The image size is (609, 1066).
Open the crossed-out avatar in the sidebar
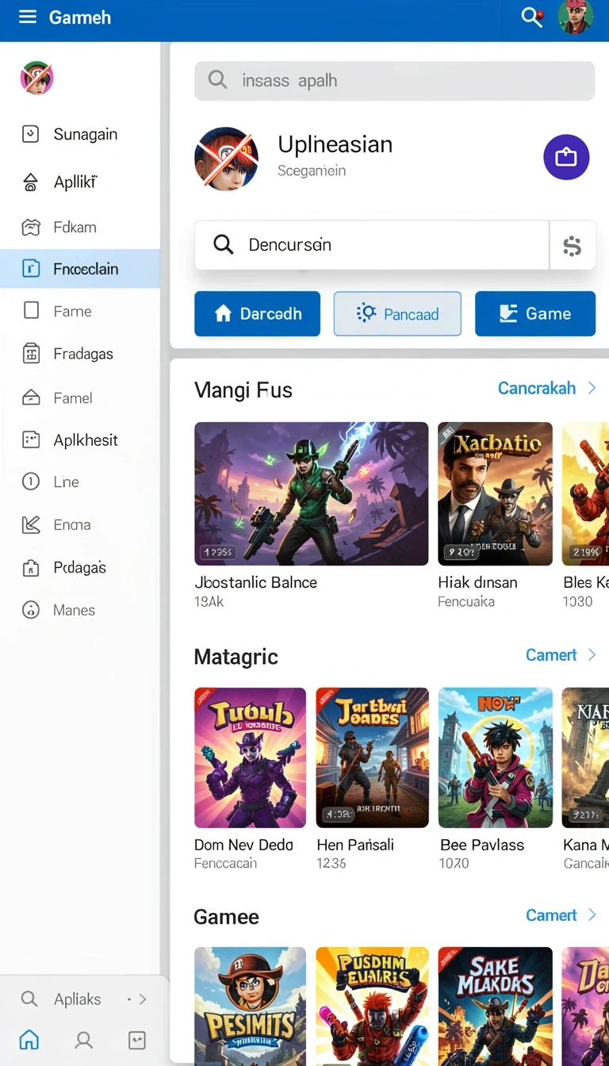[x=36, y=78]
